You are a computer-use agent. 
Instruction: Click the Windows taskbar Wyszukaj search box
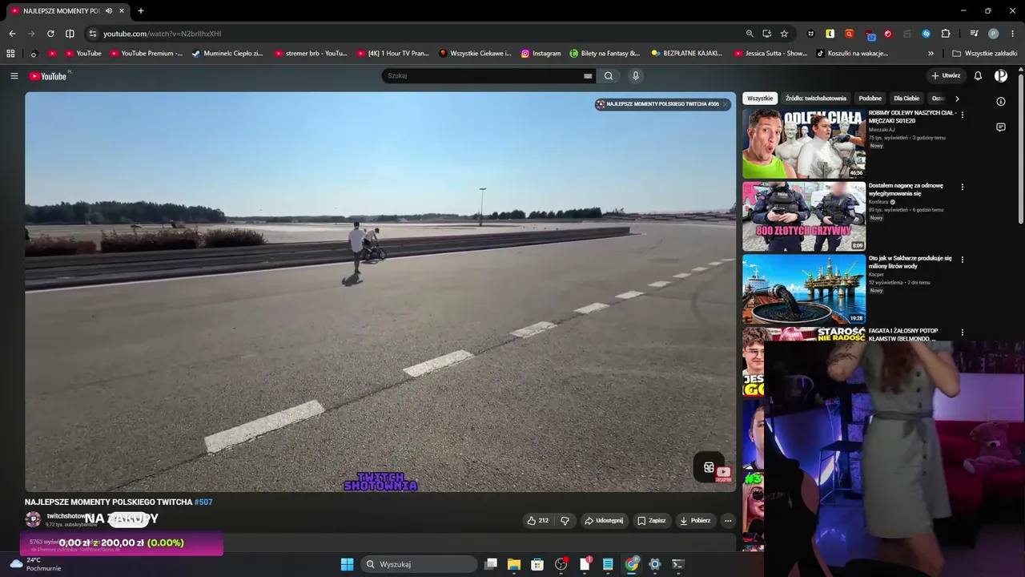418,564
